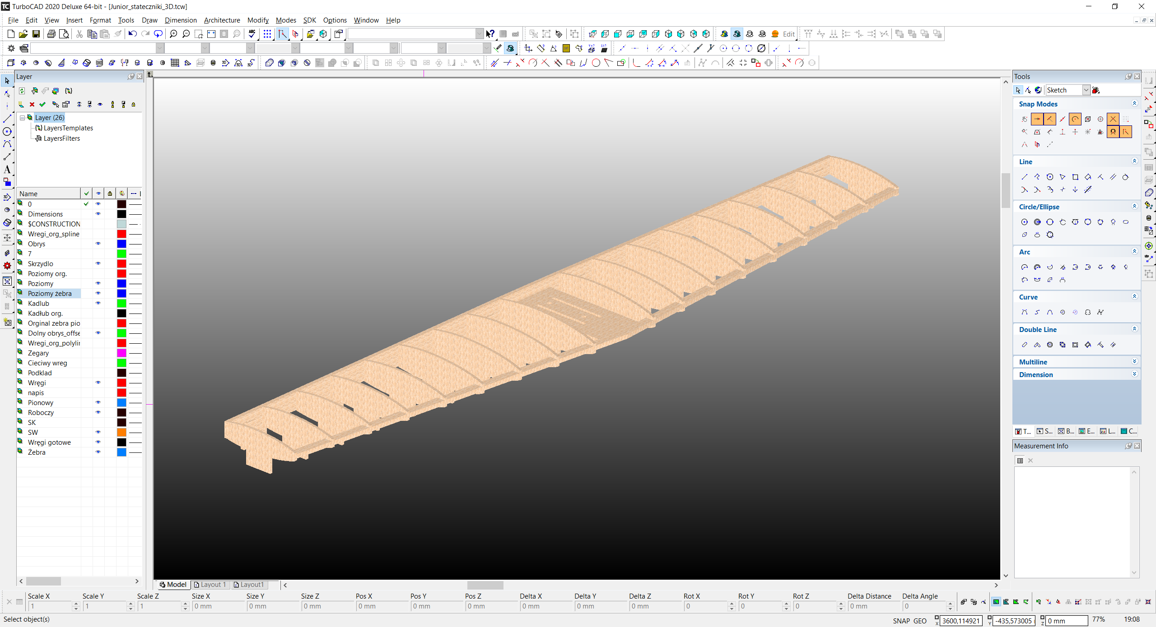Image resolution: width=1156 pixels, height=627 pixels.
Task: Click the magenta Zegary color swatch
Action: tap(121, 353)
